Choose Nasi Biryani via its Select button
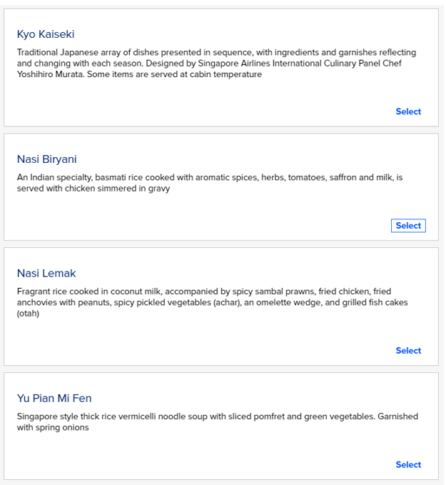 [408, 226]
